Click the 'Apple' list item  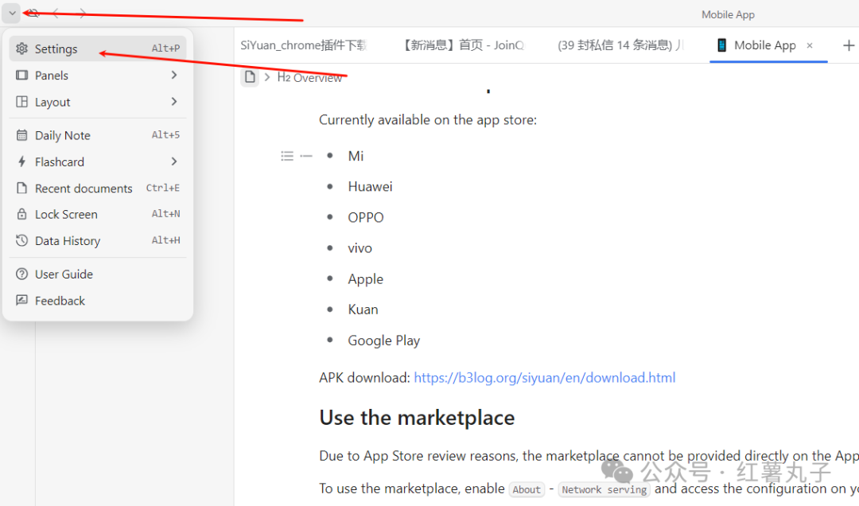coord(365,279)
